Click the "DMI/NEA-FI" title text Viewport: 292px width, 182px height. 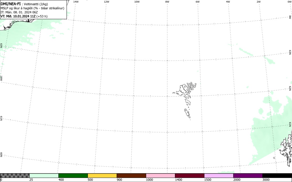point(11,4)
